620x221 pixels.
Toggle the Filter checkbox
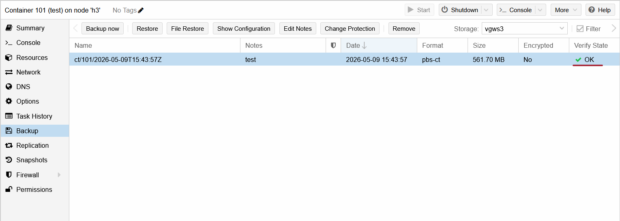[x=580, y=29]
